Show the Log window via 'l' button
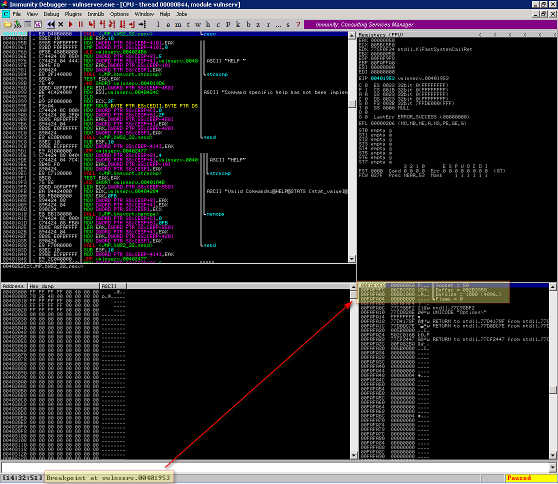 [x=158, y=24]
